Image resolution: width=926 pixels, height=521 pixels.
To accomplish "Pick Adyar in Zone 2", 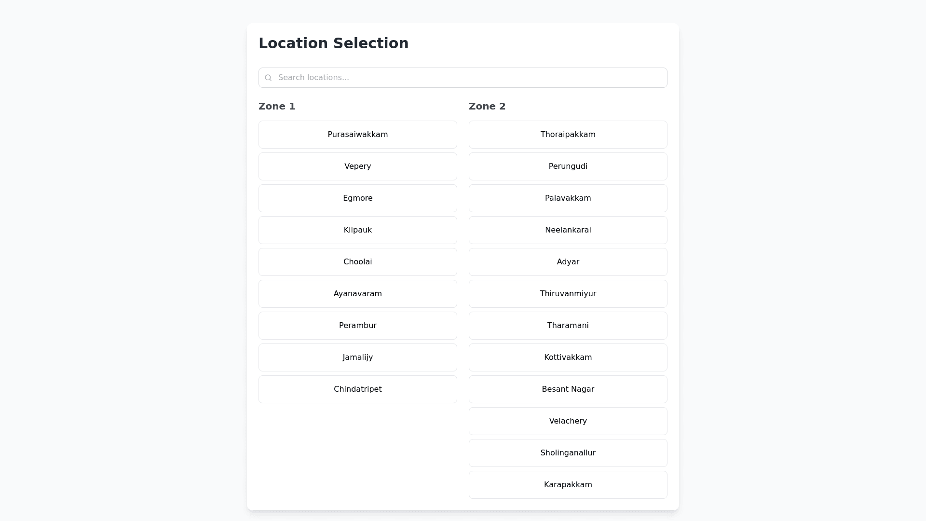I will tap(568, 262).
